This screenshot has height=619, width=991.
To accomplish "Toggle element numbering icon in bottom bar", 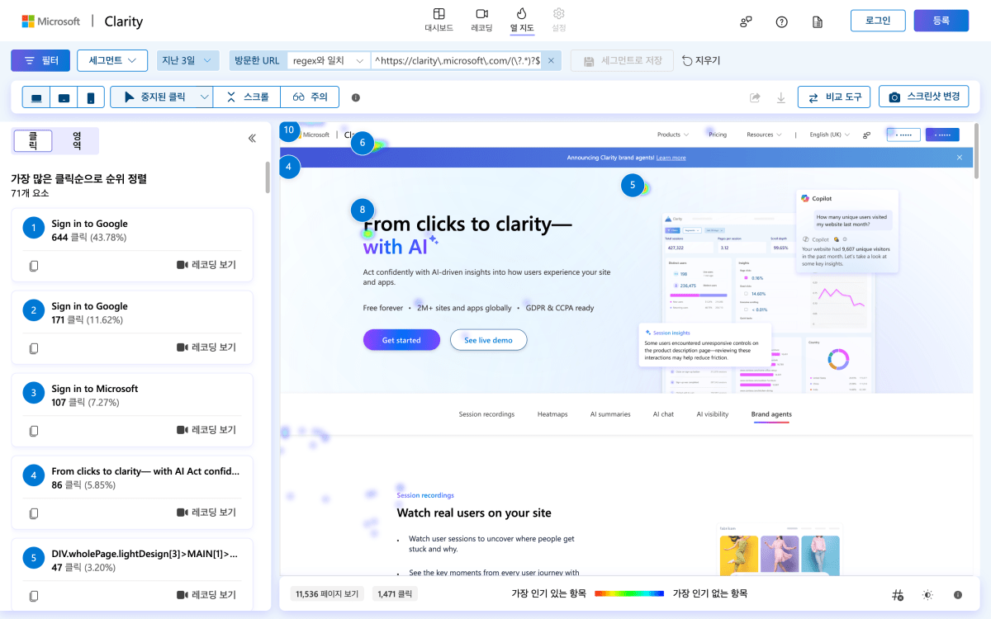I will point(898,594).
